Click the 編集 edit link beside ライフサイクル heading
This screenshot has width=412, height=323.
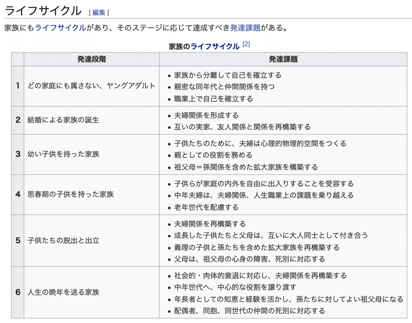point(98,12)
